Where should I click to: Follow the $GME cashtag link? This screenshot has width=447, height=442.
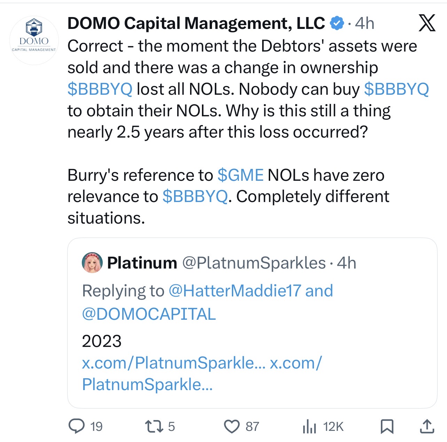tap(241, 175)
